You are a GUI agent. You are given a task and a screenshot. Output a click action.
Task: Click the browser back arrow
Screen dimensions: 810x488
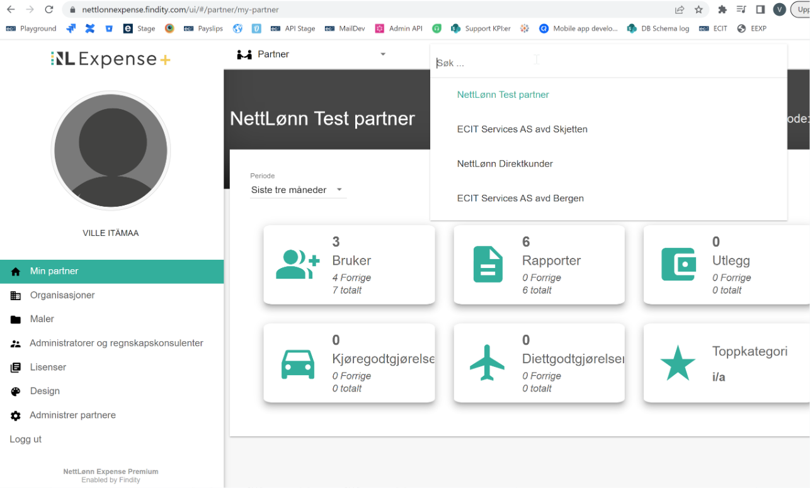point(11,9)
